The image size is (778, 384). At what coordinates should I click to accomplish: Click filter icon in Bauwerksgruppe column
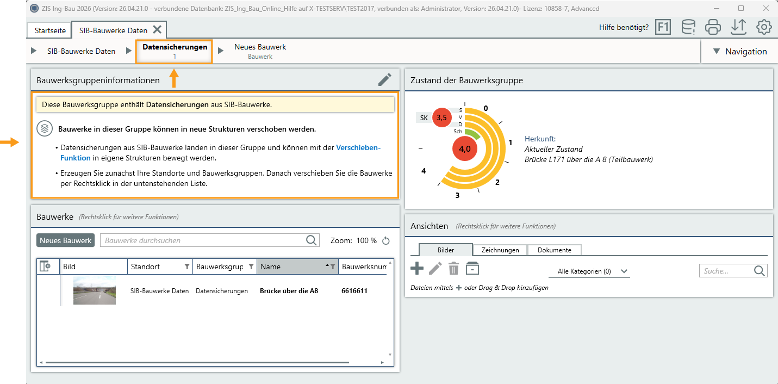pos(251,267)
